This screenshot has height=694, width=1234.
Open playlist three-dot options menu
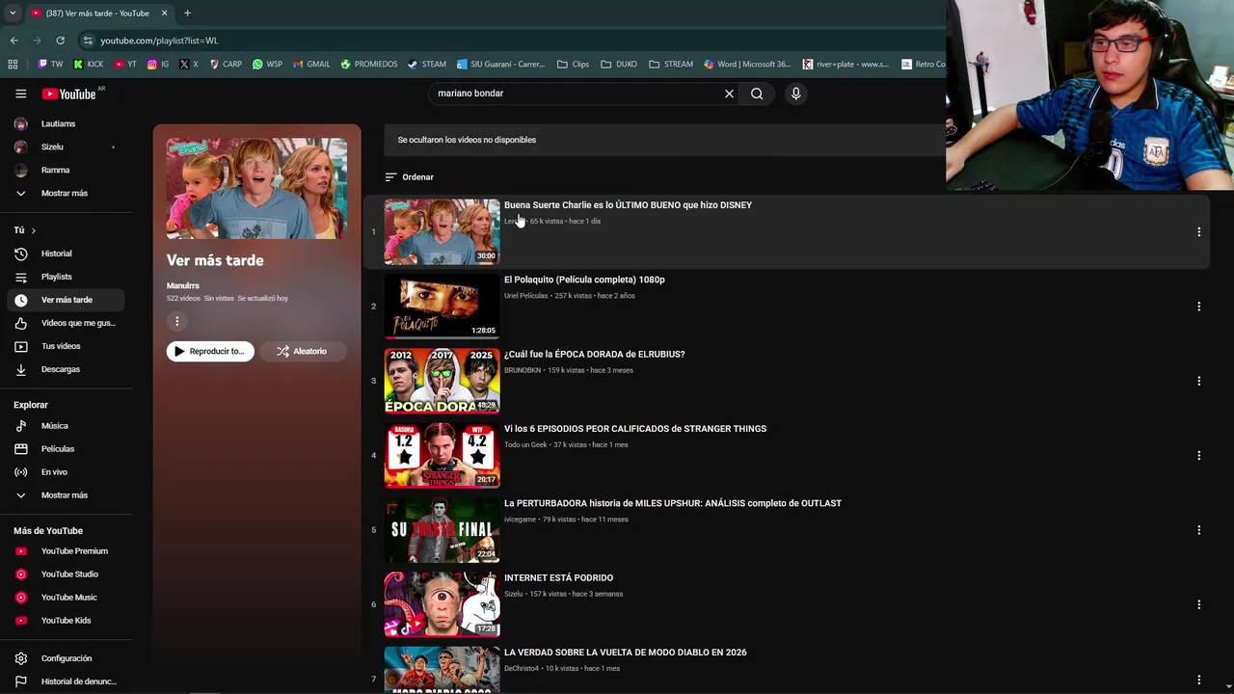coord(176,322)
